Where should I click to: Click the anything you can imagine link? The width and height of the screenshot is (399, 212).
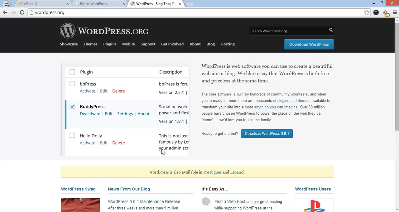pos(276,107)
